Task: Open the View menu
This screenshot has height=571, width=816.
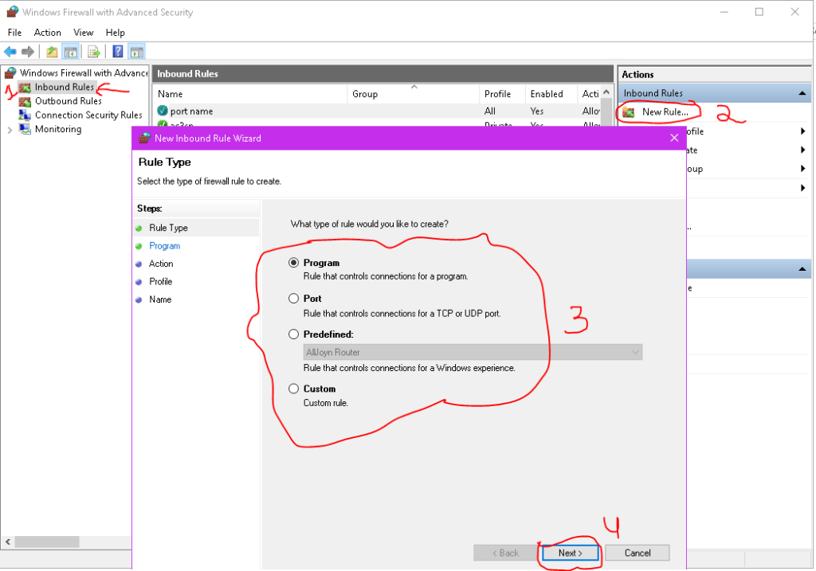Action: (83, 32)
